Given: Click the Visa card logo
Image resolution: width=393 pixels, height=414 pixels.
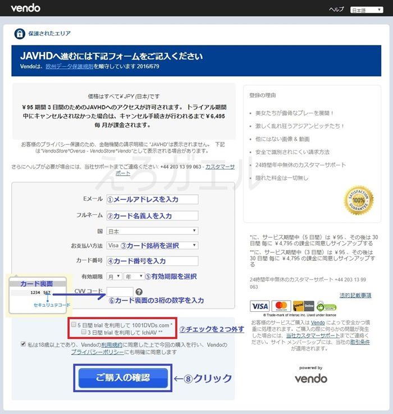Looking at the screenshot, I should coord(259,306).
